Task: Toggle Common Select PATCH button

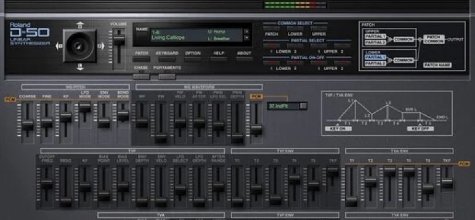Action: pyautogui.click(x=272, y=29)
